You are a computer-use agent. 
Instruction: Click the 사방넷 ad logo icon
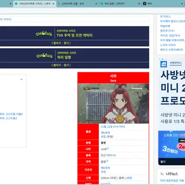point(164,64)
